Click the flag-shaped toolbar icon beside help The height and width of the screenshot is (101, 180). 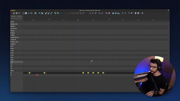[x=132, y=13]
